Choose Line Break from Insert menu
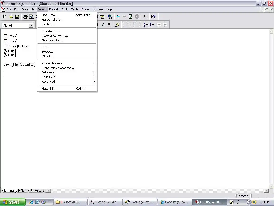This screenshot has height=206, width=274. [67, 15]
